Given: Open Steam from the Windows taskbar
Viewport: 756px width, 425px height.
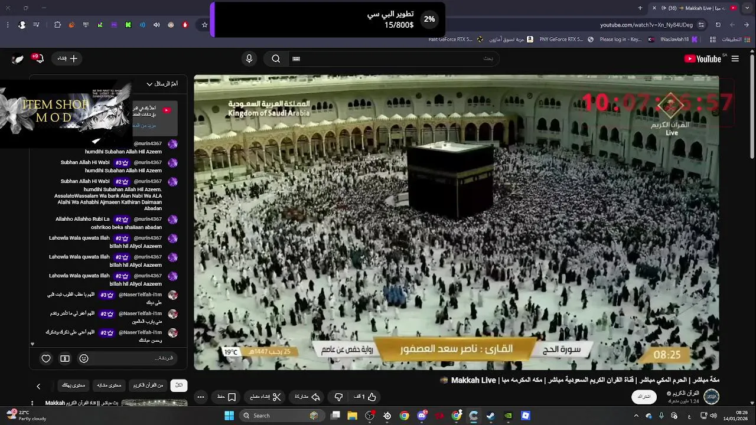Looking at the screenshot, I should coord(490,416).
